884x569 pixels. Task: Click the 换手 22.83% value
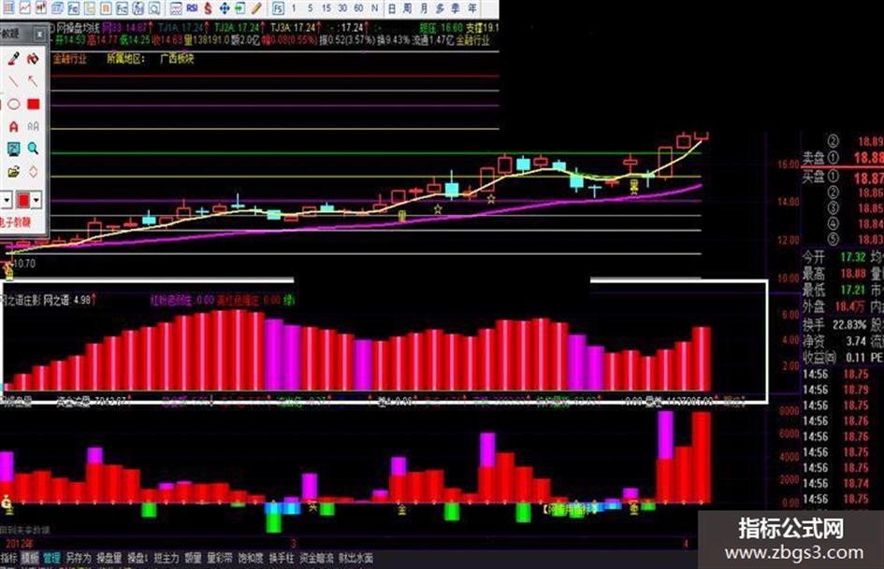pyautogui.click(x=849, y=325)
